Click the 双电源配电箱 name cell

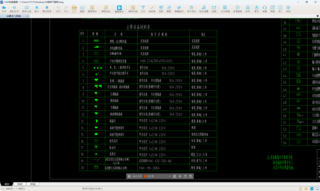[x=116, y=48]
